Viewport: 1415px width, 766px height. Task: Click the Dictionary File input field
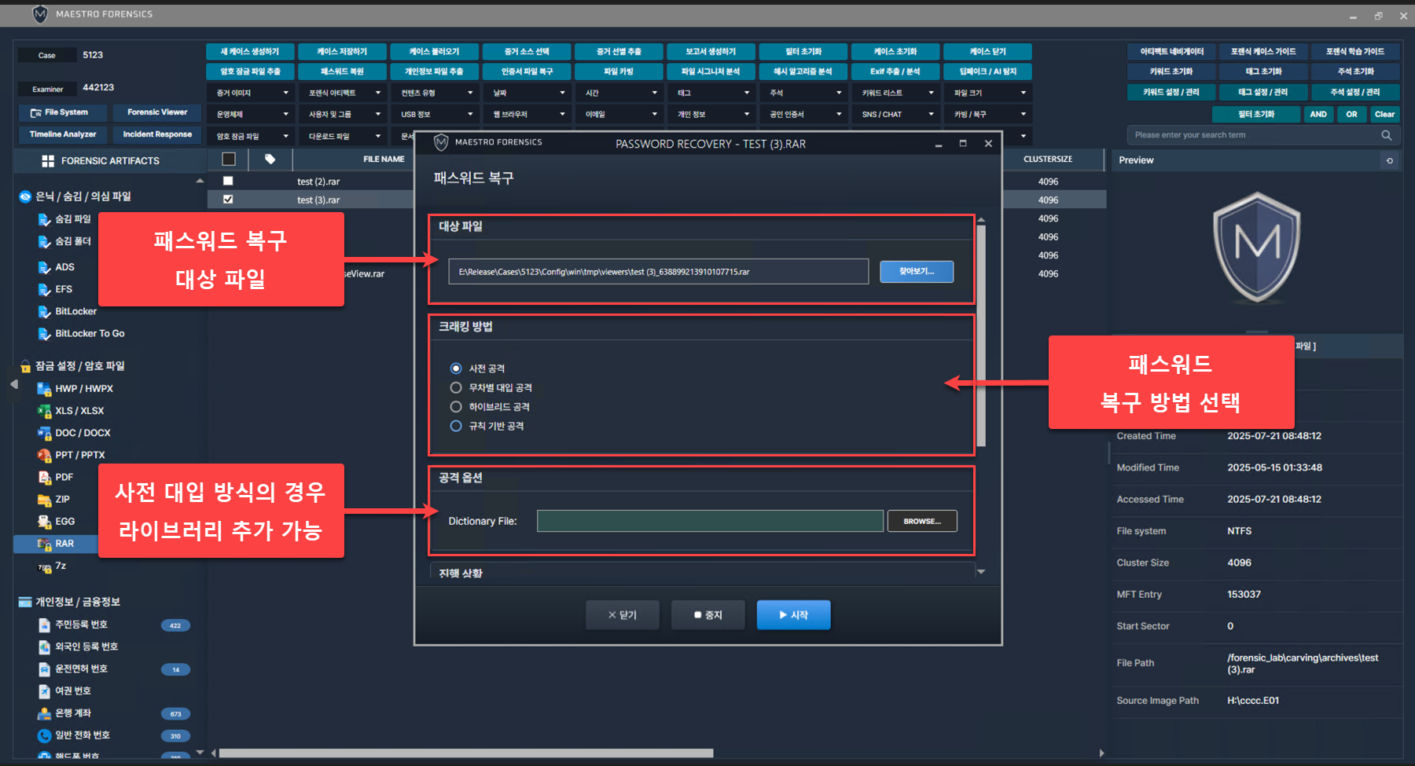(x=709, y=521)
